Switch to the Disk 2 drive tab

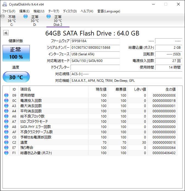tap(58, 21)
